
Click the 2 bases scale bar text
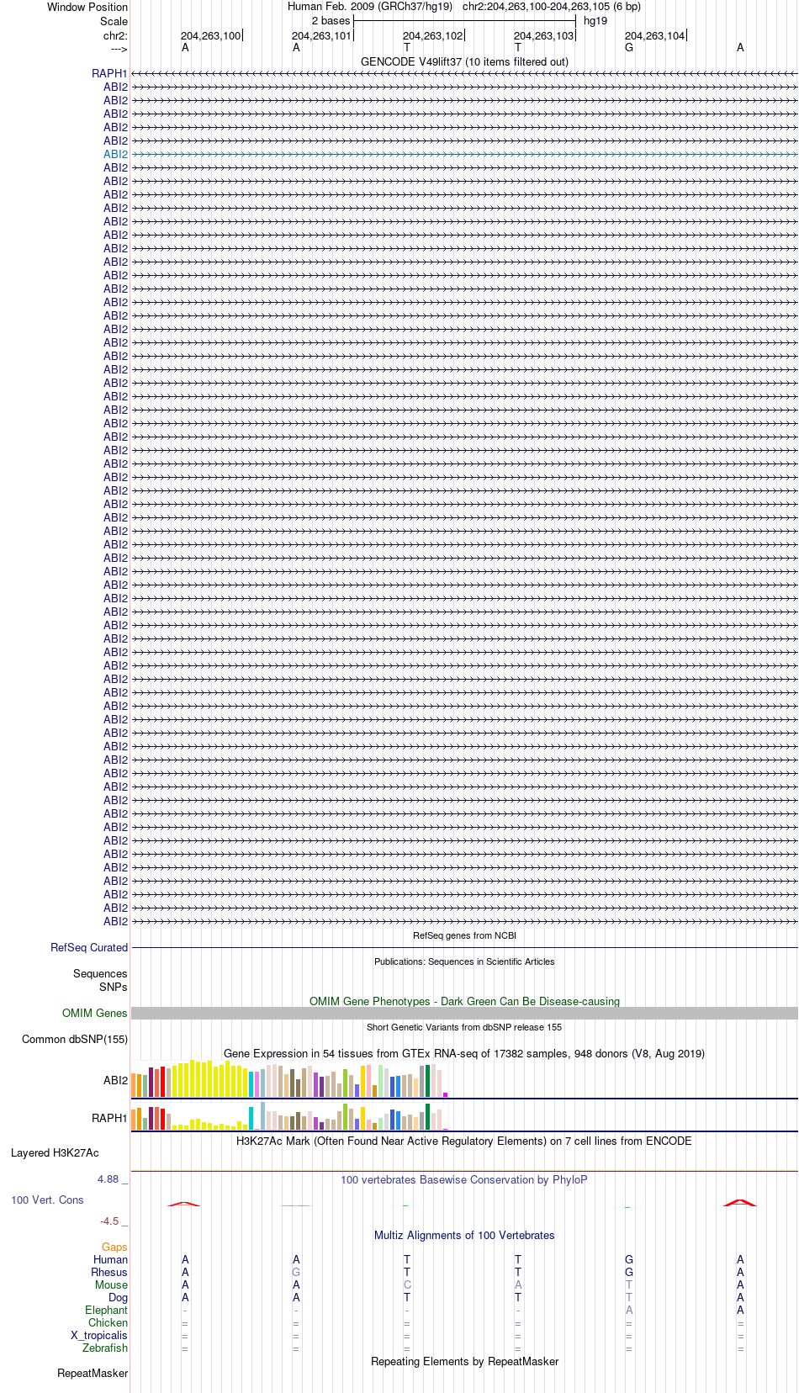(x=331, y=21)
